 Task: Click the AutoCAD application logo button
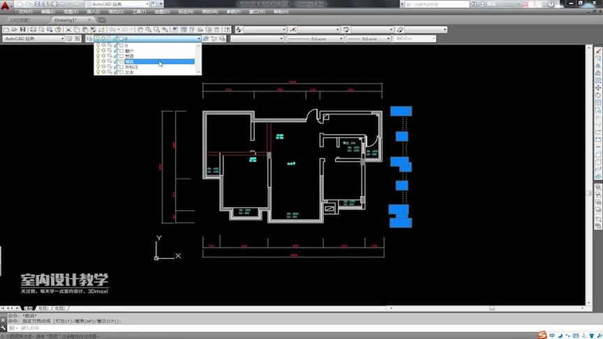click(x=6, y=6)
